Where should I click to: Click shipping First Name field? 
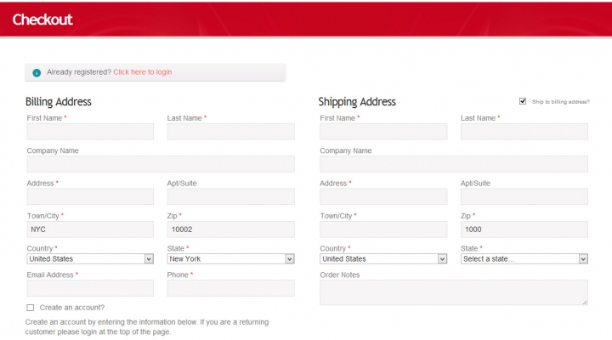point(383,132)
